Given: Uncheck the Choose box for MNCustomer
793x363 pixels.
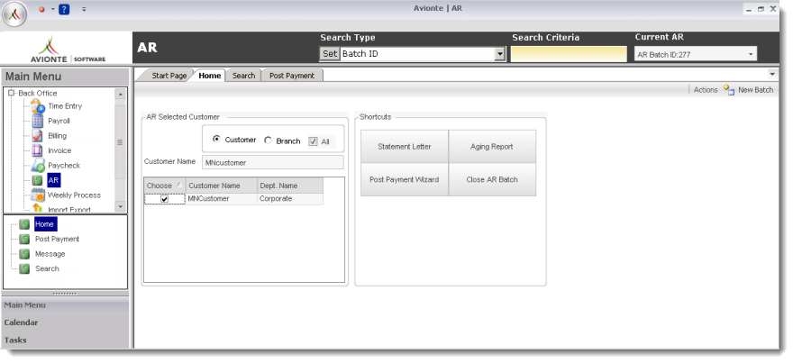Looking at the screenshot, I should [x=164, y=198].
